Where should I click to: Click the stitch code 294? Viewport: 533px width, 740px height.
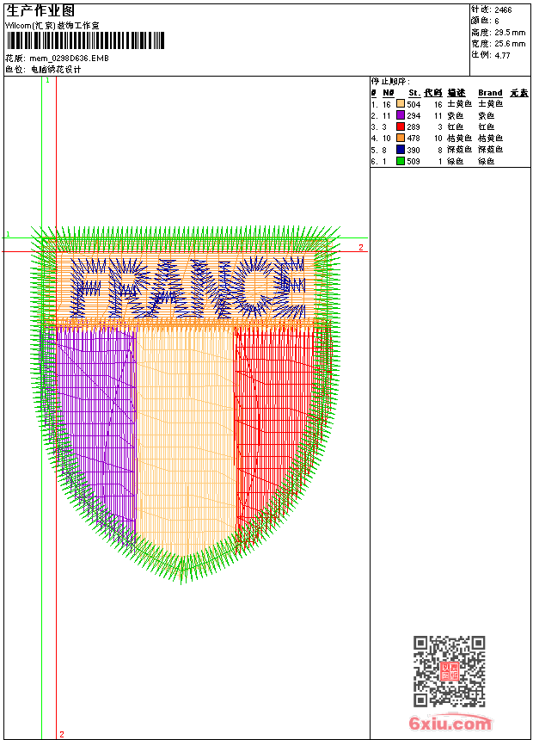(x=414, y=115)
